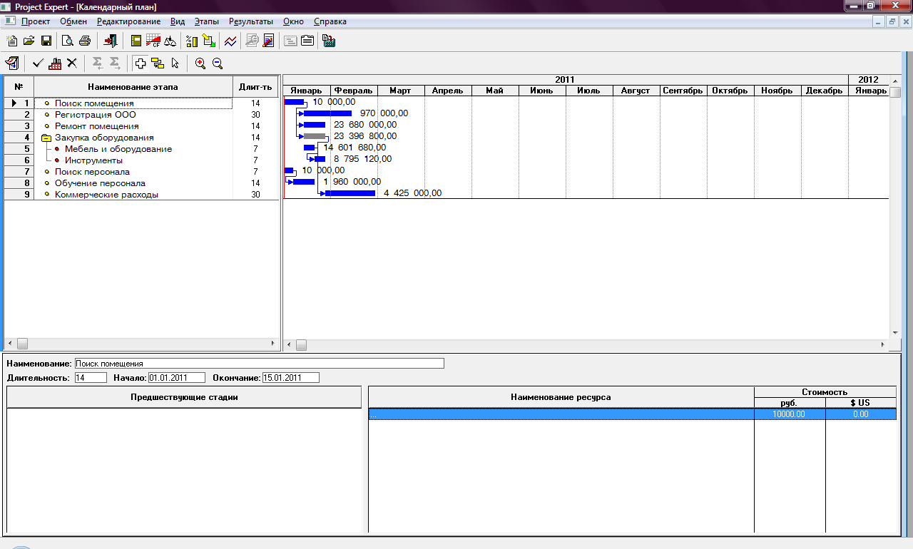Viewport: 913px width, 549px height.
Task: Click the line chart graph icon
Action: click(x=230, y=41)
